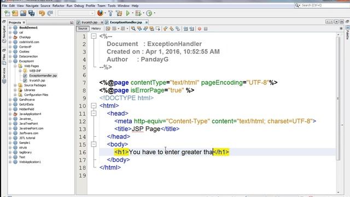Expand the BookDemo1 project node
This screenshot has height=197, width=350.
10,28
